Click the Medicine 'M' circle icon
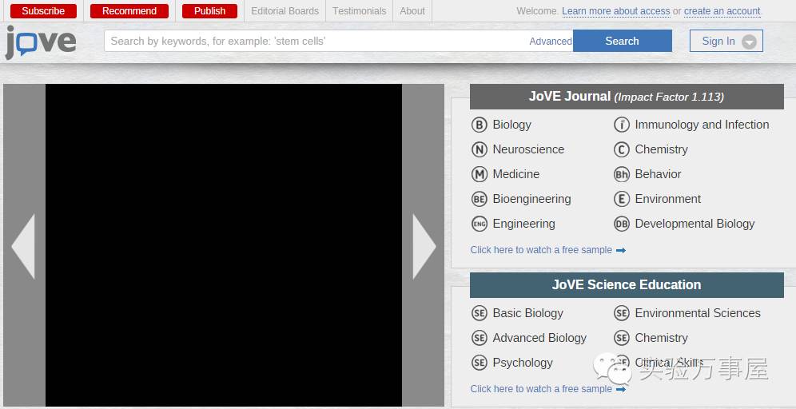The image size is (796, 409). pos(480,174)
